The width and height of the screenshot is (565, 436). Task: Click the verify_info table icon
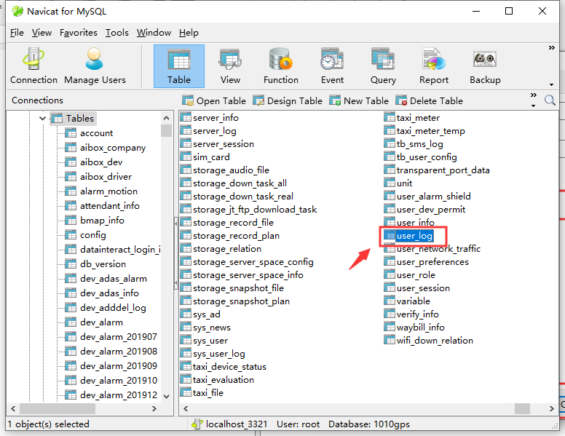pos(389,314)
